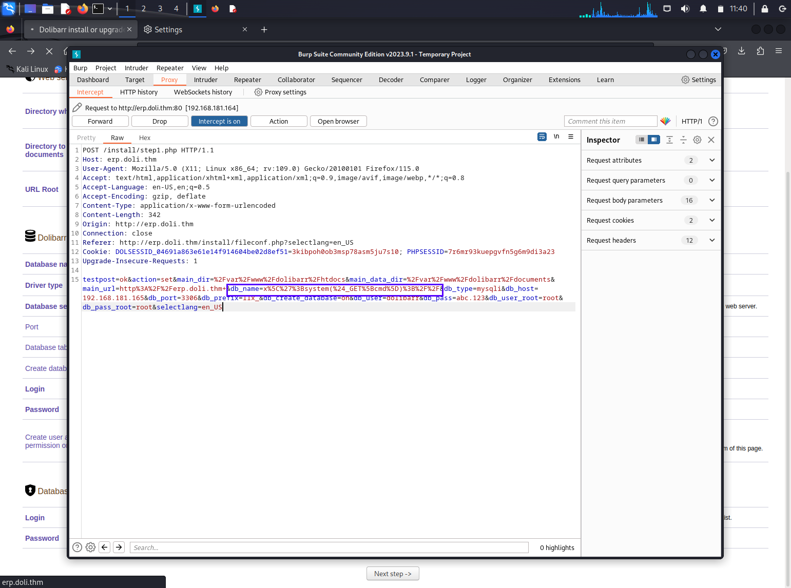Open the HTTP history tab

pos(139,92)
